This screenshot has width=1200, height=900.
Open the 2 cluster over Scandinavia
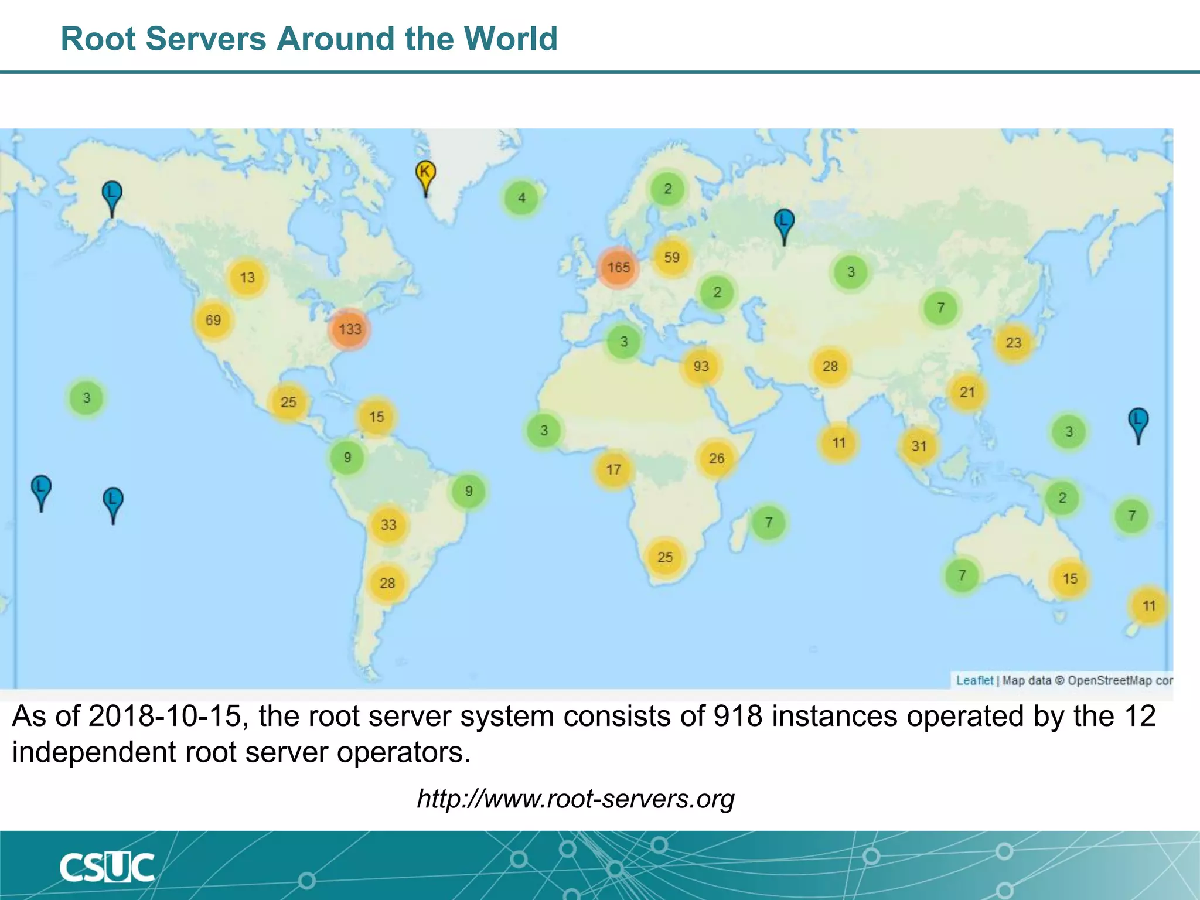pos(668,189)
